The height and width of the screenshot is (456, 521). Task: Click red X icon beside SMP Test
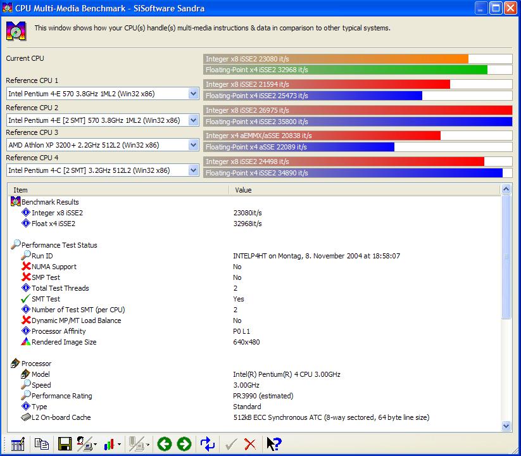[x=26, y=277]
